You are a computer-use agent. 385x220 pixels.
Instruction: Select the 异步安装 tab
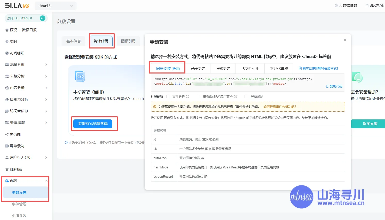[x=198, y=69]
